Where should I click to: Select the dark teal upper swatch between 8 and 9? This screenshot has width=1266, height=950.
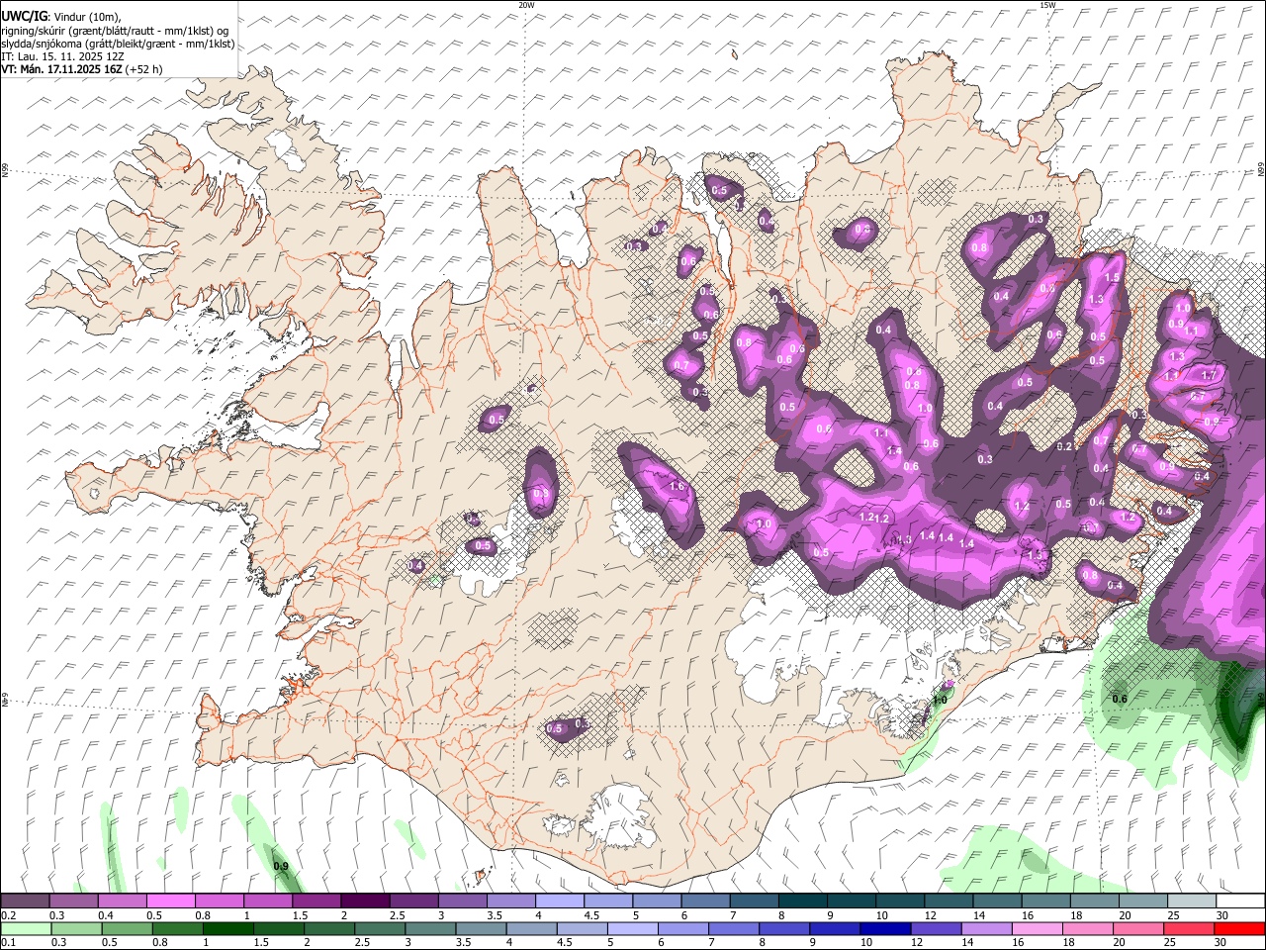pos(803,902)
